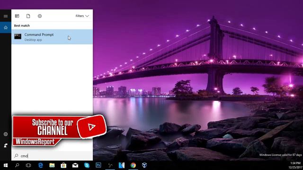Click the Best match heading label
Viewport: 303px width, 170px height.
(x=22, y=25)
